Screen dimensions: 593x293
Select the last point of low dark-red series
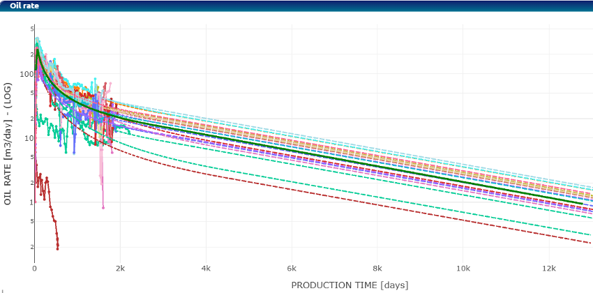(57, 248)
